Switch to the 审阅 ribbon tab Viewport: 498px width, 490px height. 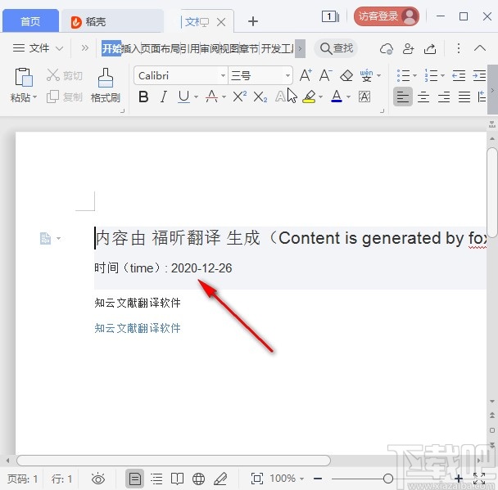coord(210,48)
